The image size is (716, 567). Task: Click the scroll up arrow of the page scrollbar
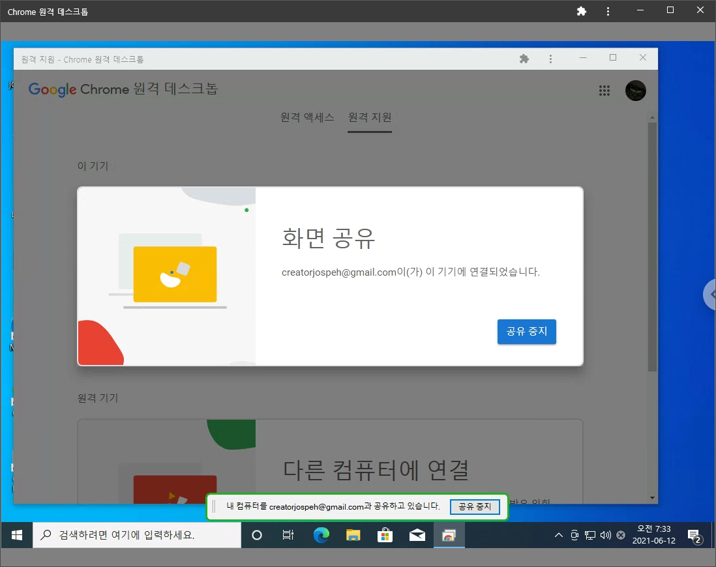point(652,118)
